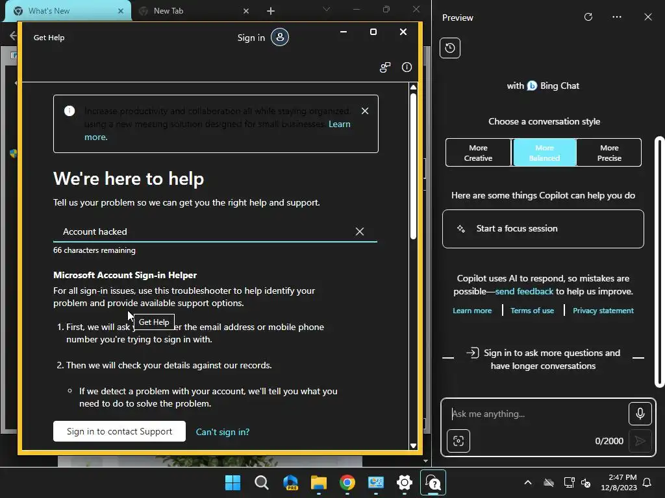Expand hidden system tray icons chevron

(527, 482)
